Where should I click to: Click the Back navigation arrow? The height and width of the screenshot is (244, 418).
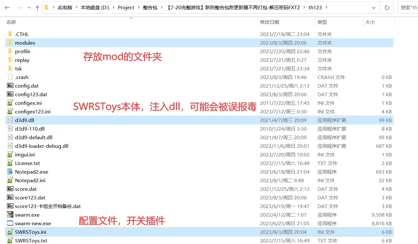click(7, 8)
